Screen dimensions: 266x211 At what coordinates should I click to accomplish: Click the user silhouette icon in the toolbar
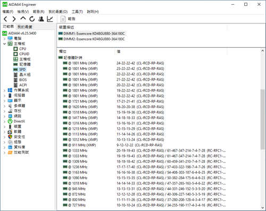point(41,19)
